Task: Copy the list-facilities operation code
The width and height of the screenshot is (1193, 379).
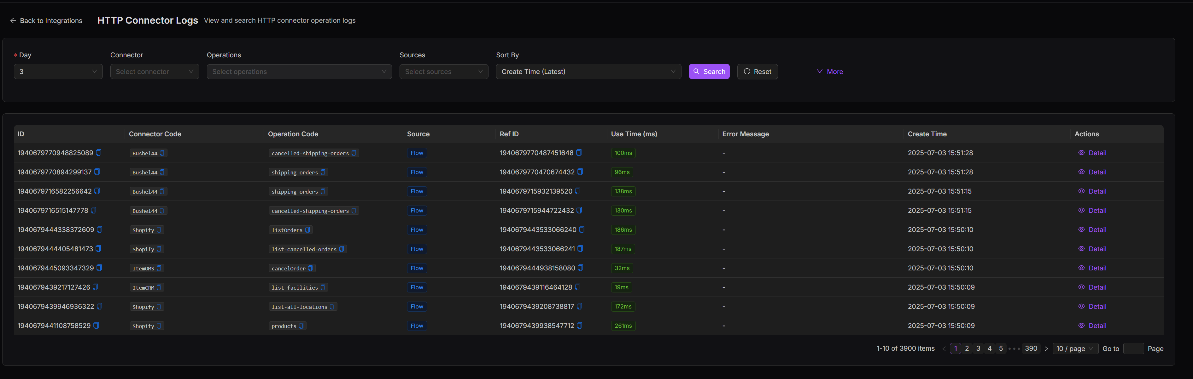Action: click(323, 287)
